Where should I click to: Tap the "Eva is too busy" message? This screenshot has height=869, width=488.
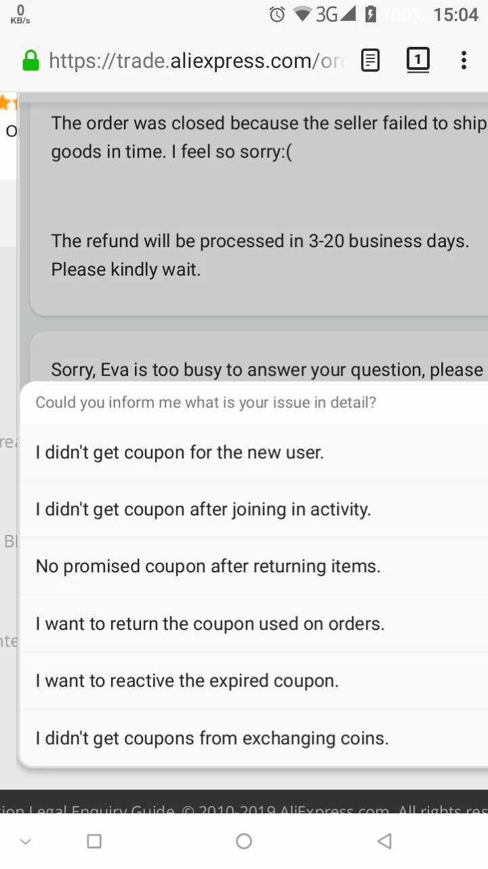pyautogui.click(x=268, y=370)
